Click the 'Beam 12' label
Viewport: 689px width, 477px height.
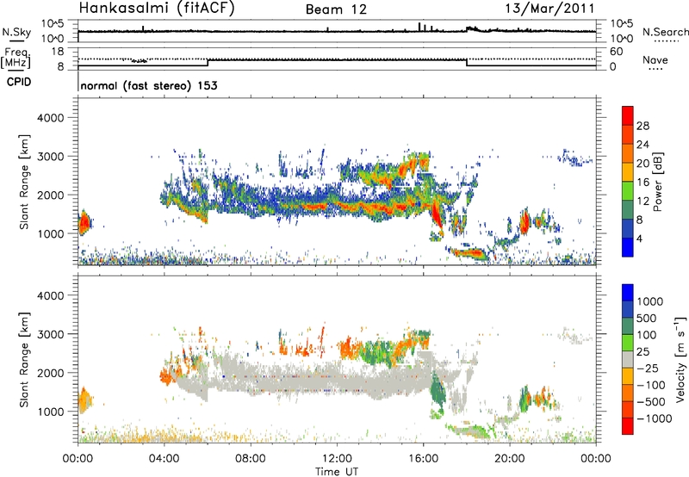point(336,9)
